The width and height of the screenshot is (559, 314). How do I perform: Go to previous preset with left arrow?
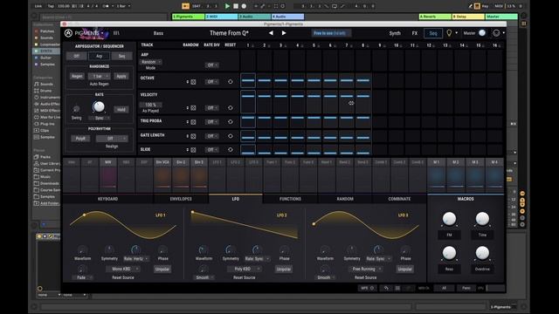[x=271, y=33]
